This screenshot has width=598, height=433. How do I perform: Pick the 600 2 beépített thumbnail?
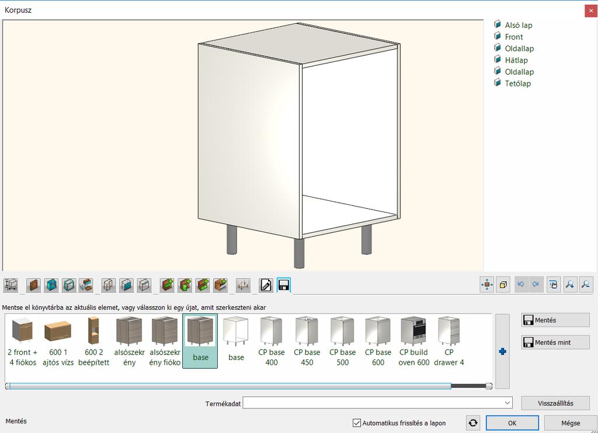click(94, 341)
